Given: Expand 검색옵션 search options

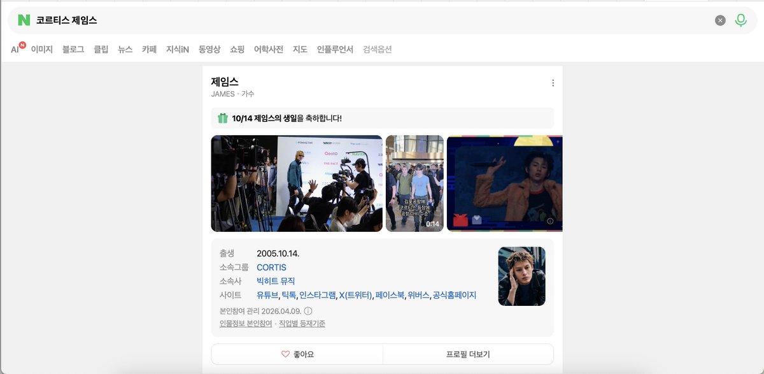Looking at the screenshot, I should coord(378,49).
